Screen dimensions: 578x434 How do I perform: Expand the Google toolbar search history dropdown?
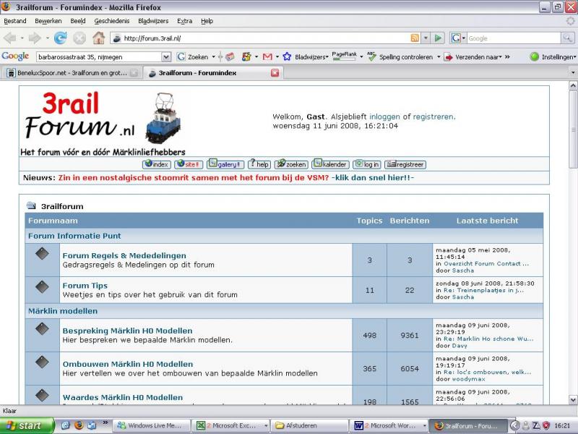click(167, 56)
